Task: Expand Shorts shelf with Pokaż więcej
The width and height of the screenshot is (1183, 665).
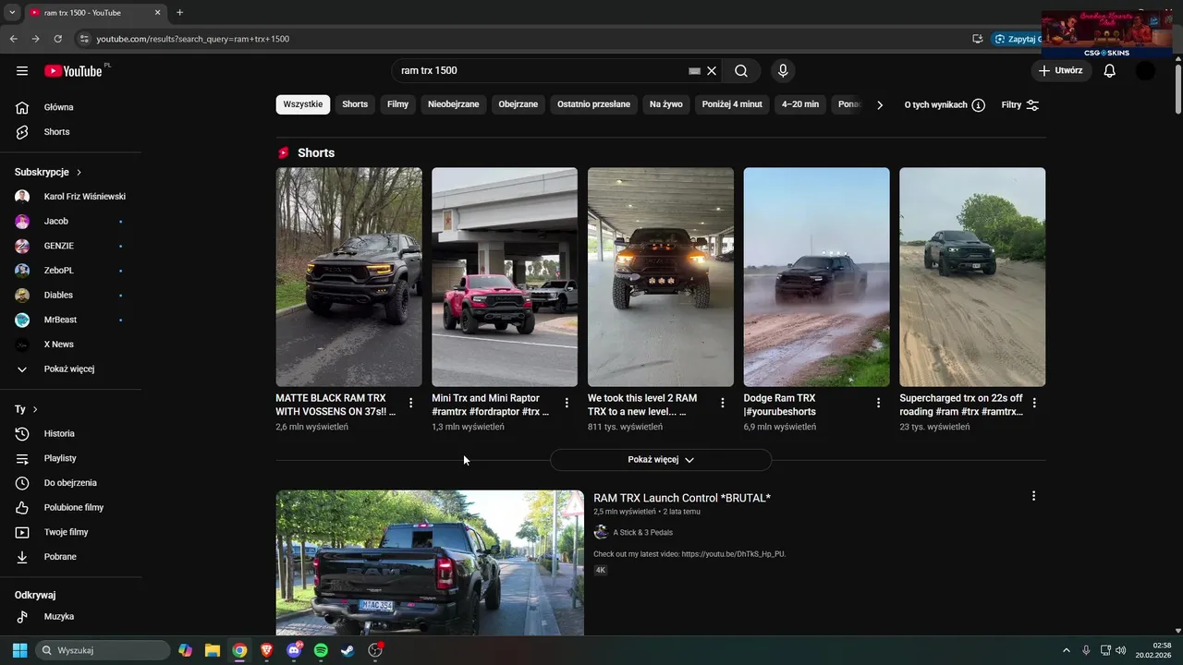Action: tap(661, 460)
